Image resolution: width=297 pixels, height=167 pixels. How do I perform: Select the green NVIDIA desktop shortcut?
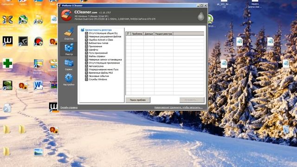(x=7, y=85)
